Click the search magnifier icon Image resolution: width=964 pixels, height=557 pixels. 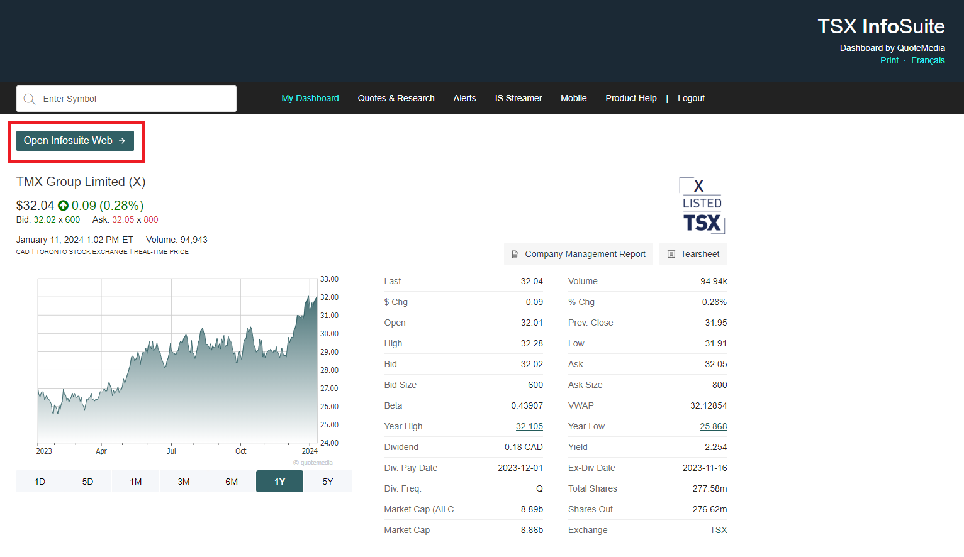pyautogui.click(x=29, y=99)
